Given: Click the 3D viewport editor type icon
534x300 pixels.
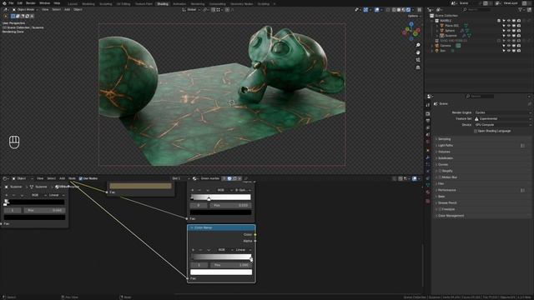Looking at the screenshot, I should [6, 9].
